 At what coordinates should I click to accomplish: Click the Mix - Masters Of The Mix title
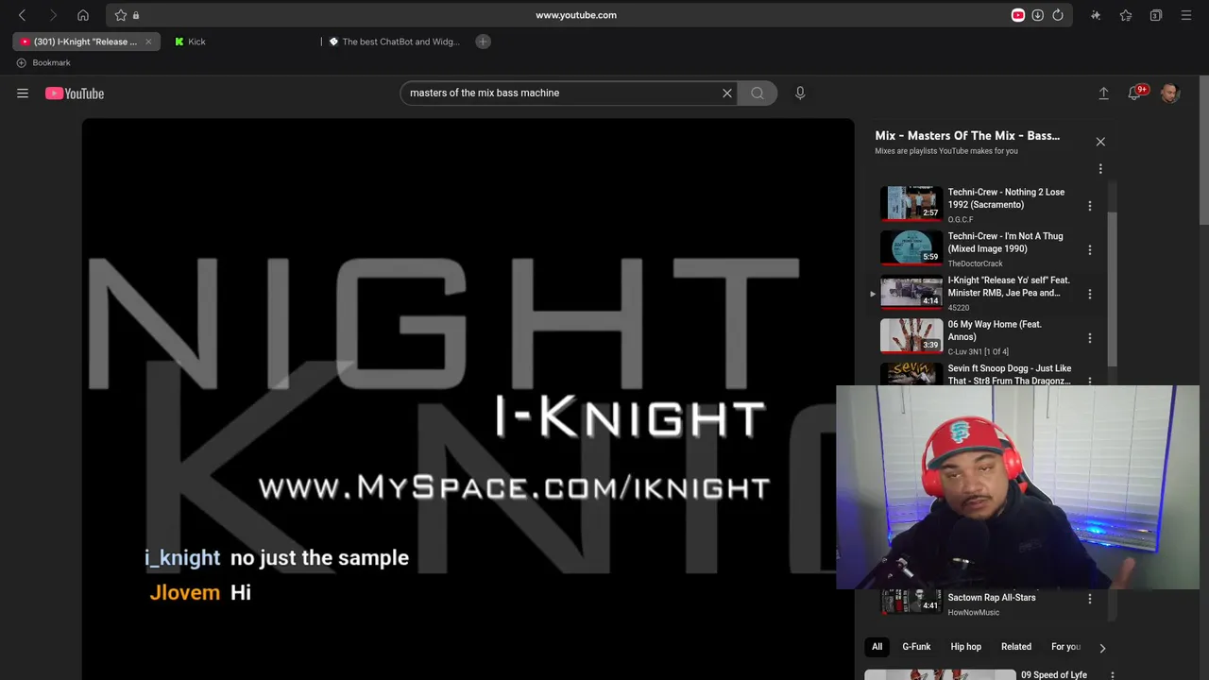(x=967, y=136)
